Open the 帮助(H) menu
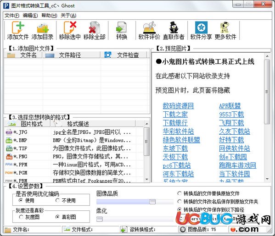This screenshot has height=236, width=275. pyautogui.click(x=49, y=16)
